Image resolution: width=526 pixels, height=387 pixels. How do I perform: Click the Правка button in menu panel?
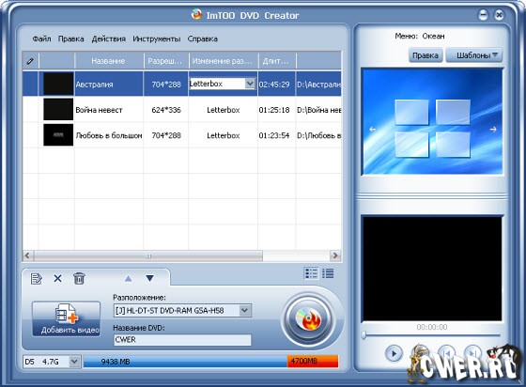(x=425, y=55)
